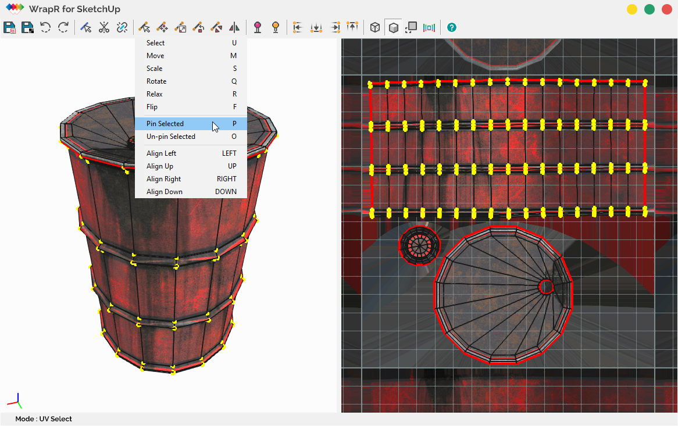Click the Weld link toolbar icon
Image resolution: width=678 pixels, height=426 pixels.
[121, 27]
